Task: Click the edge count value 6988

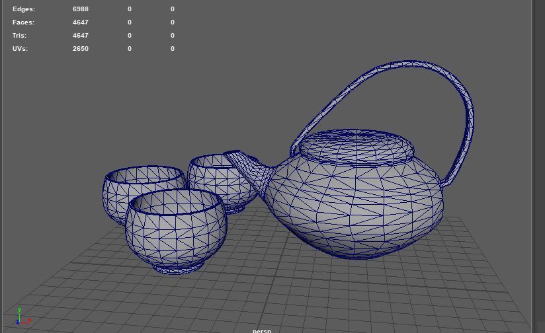Action: [x=80, y=9]
